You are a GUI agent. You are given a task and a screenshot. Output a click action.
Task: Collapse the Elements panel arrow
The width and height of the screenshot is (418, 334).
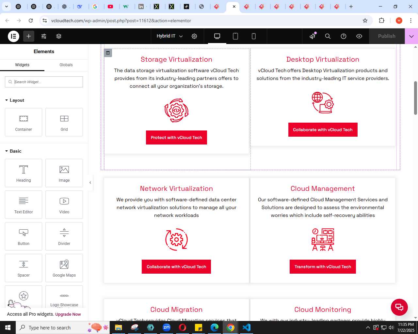pyautogui.click(x=90, y=182)
